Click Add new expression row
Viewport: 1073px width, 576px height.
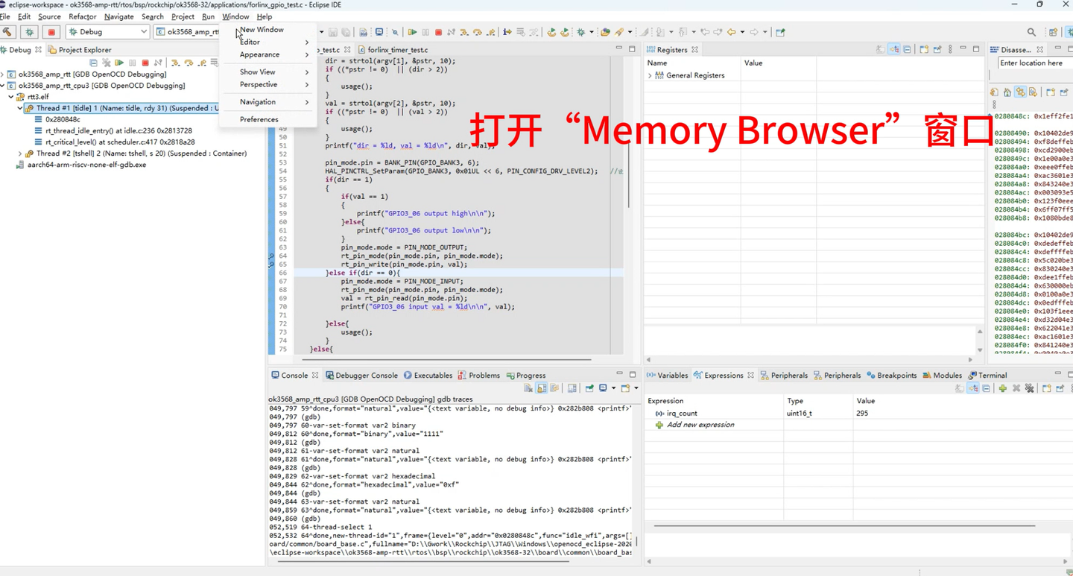pos(700,425)
